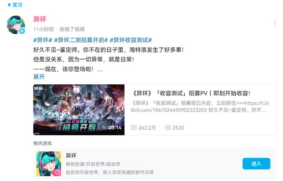Open video title 《异环》「收容测试」招募PV
This screenshot has width=283, height=181.
pos(191,93)
